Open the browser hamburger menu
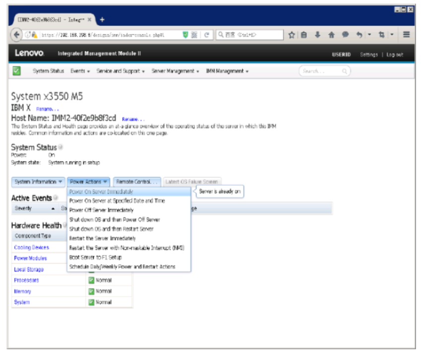 (x=407, y=35)
